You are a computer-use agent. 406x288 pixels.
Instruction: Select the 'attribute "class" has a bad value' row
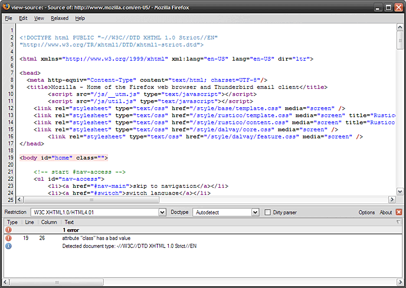[203, 238]
